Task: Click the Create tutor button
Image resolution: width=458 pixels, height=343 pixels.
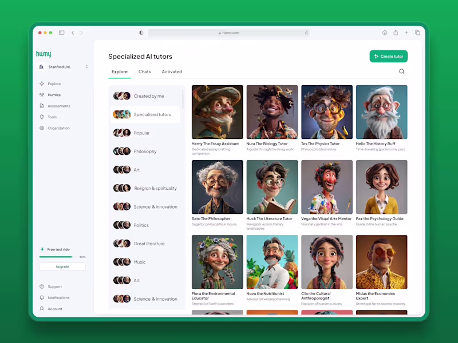Action: (x=389, y=57)
